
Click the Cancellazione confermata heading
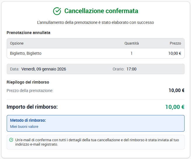click(x=101, y=11)
